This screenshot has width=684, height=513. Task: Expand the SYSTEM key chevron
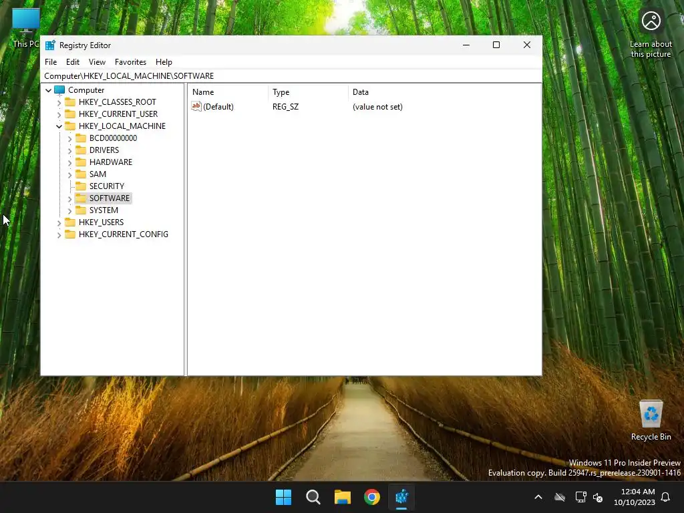69,210
